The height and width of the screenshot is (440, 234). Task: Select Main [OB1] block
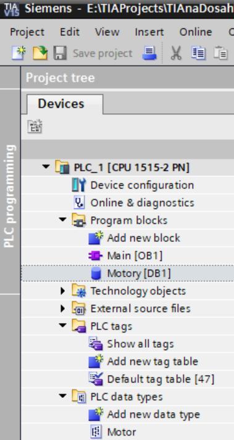click(135, 256)
